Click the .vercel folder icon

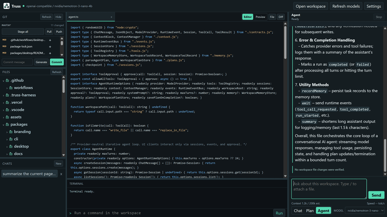tap(8, 102)
